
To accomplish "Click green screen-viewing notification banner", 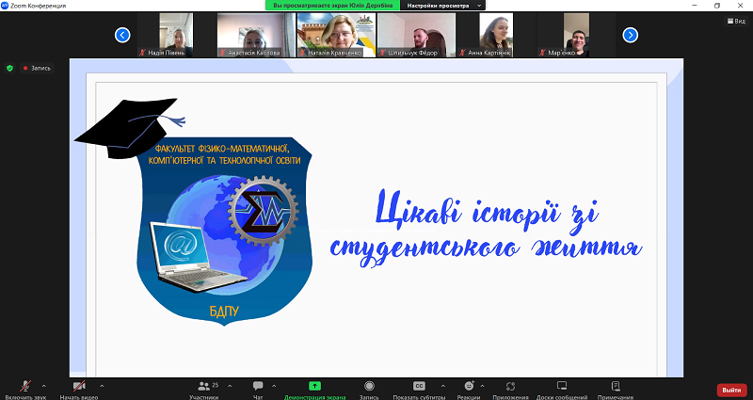I will click(332, 6).
